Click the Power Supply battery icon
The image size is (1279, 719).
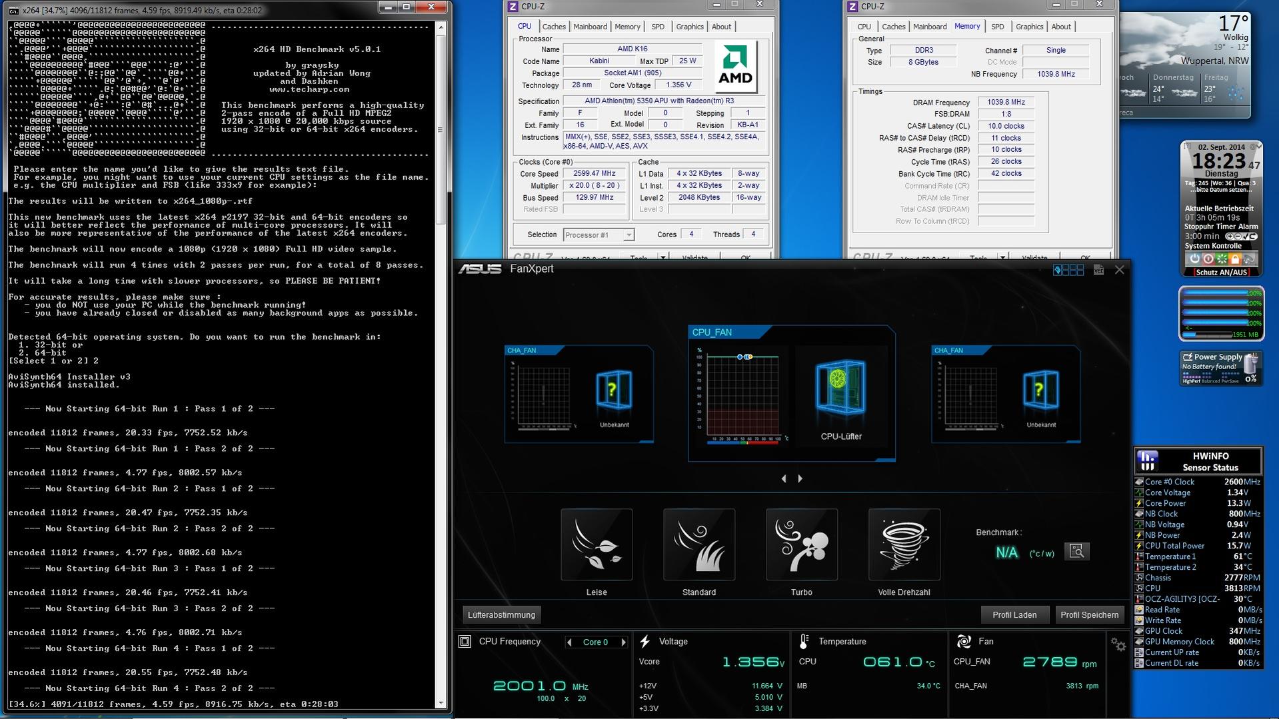tap(1251, 363)
